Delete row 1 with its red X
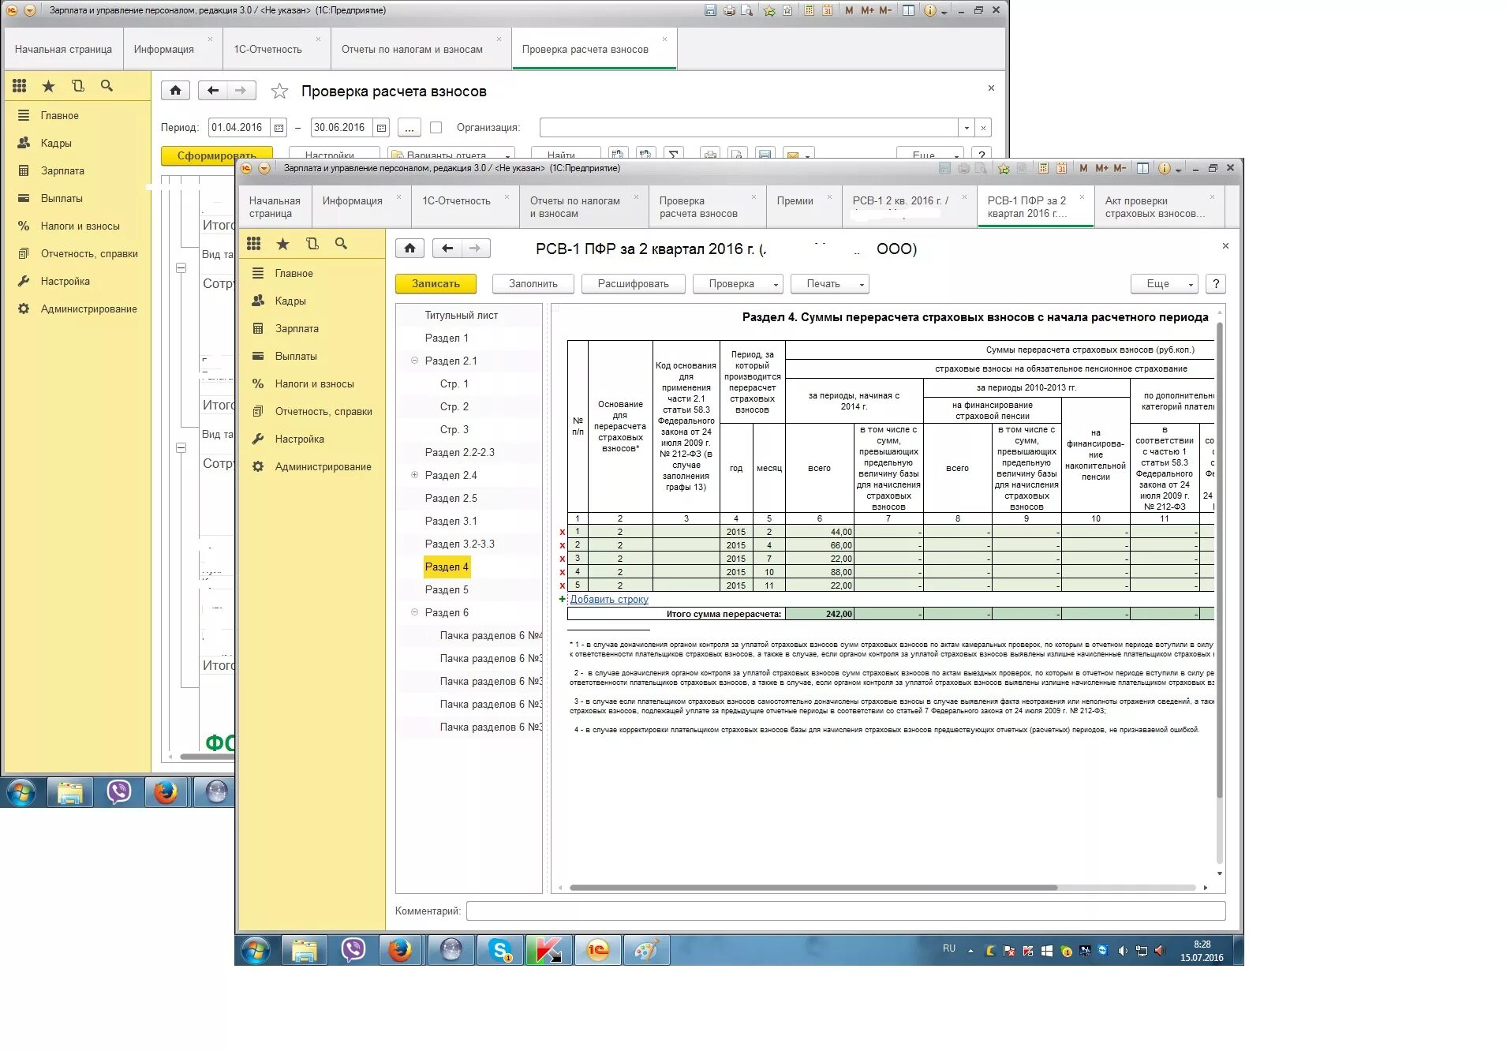The width and height of the screenshot is (1507, 1051). 563,533
